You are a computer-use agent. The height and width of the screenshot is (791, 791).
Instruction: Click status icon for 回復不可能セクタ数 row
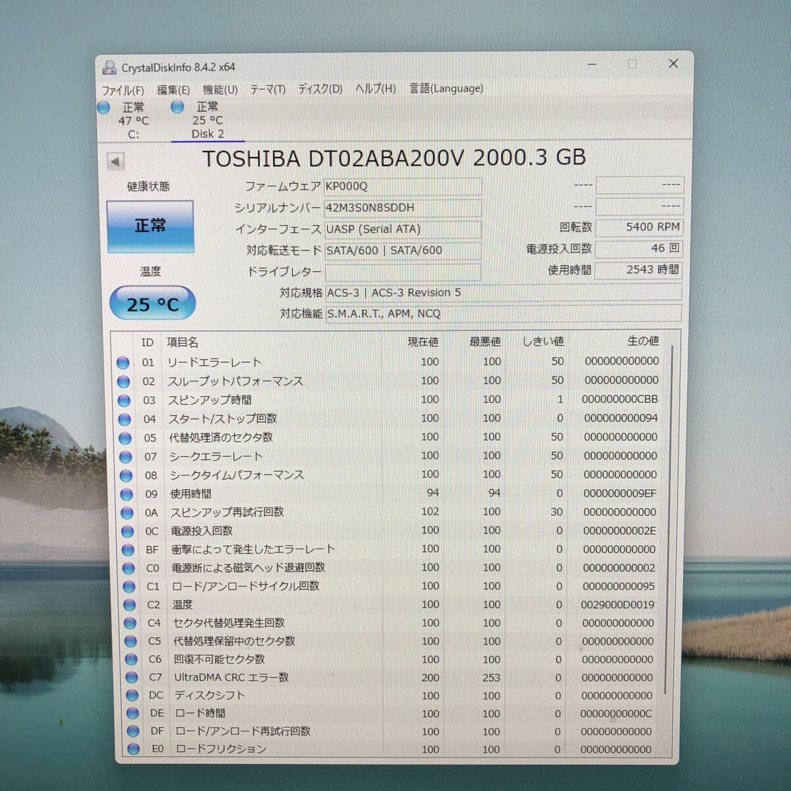[132, 660]
